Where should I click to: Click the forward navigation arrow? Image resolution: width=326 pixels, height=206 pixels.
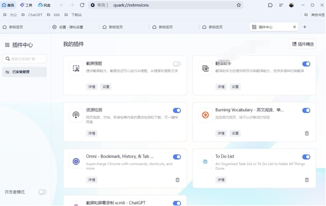click(x=72, y=5)
